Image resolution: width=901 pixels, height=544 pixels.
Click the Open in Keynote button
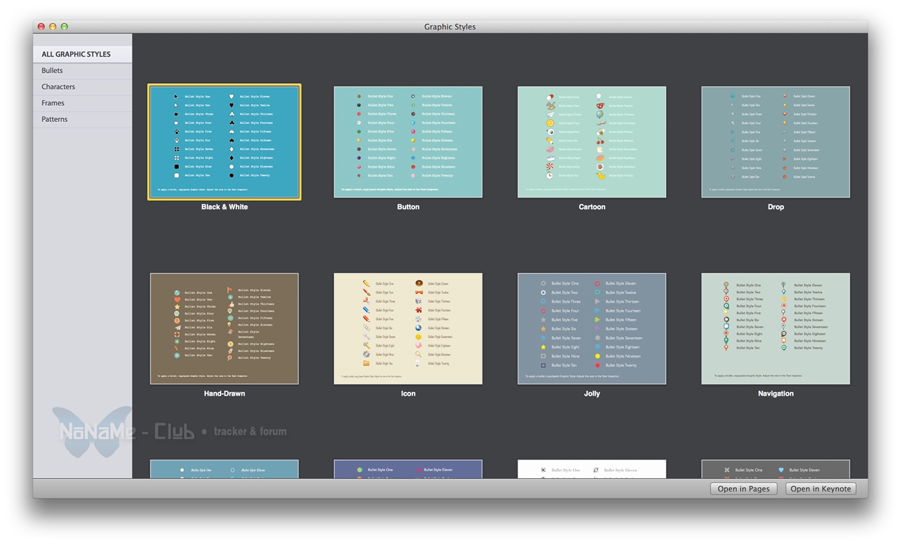tap(820, 489)
